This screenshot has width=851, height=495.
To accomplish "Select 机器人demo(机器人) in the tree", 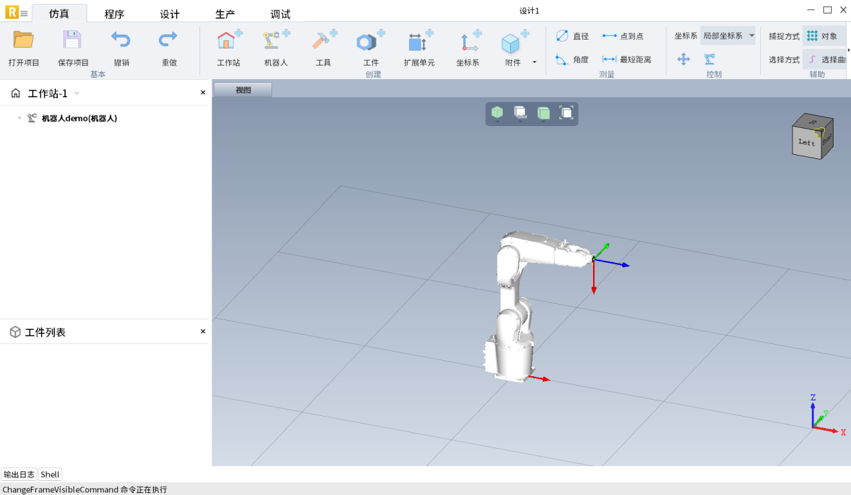I will (x=79, y=118).
